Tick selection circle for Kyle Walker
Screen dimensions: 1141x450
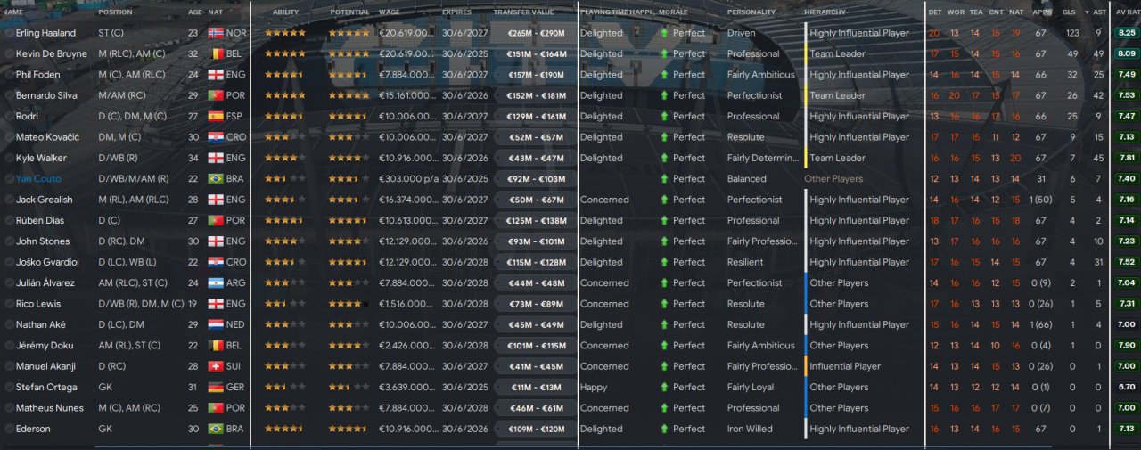[x=9, y=158]
